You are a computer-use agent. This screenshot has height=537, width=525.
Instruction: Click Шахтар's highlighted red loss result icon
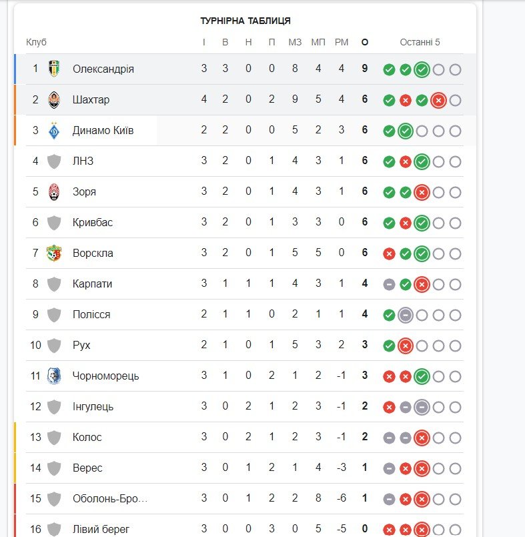pyautogui.click(x=438, y=100)
